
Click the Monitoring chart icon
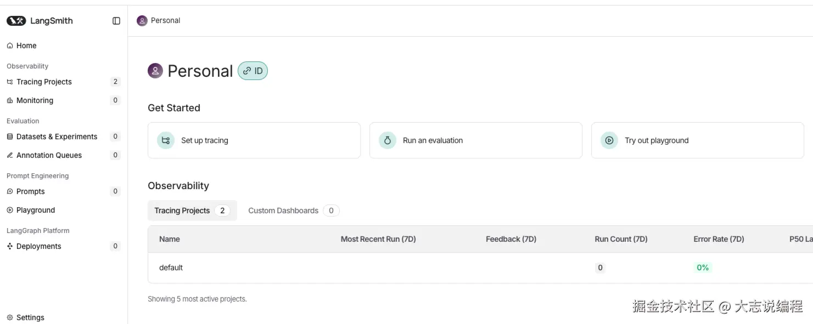9,100
